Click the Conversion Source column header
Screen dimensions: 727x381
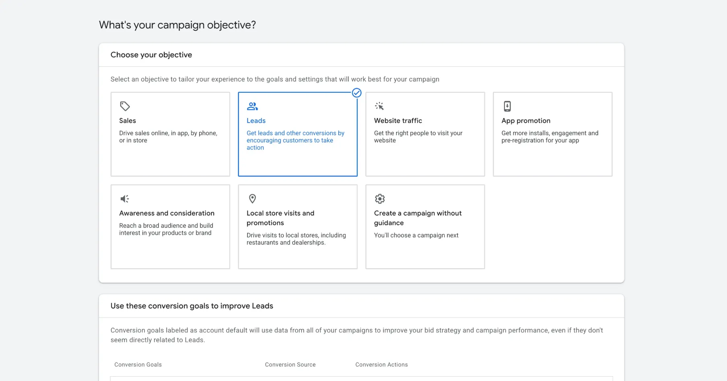290,365
